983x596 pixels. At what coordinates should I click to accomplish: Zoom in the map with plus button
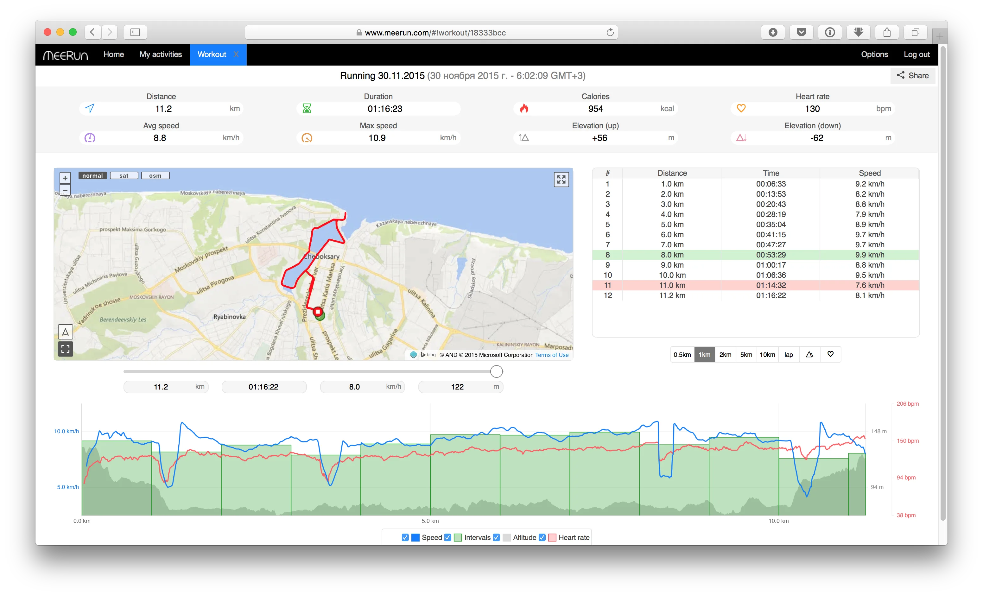tap(65, 178)
